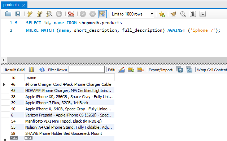This screenshot has height=141, width=227.
Task: Delete selected rows icon
Action: (141, 70)
